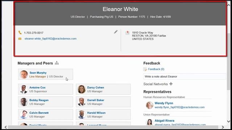Click Antoine Cox's photo thumbnail

tap(24, 89)
